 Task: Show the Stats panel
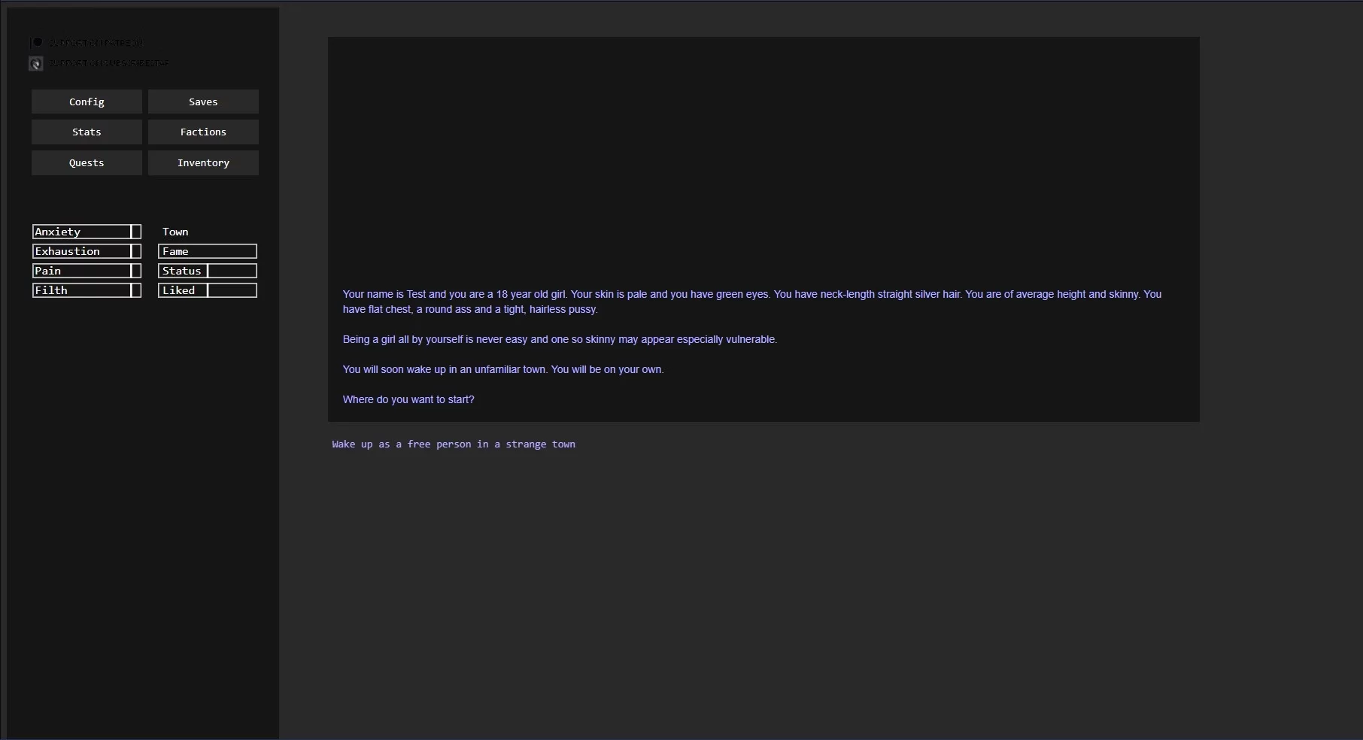87,132
